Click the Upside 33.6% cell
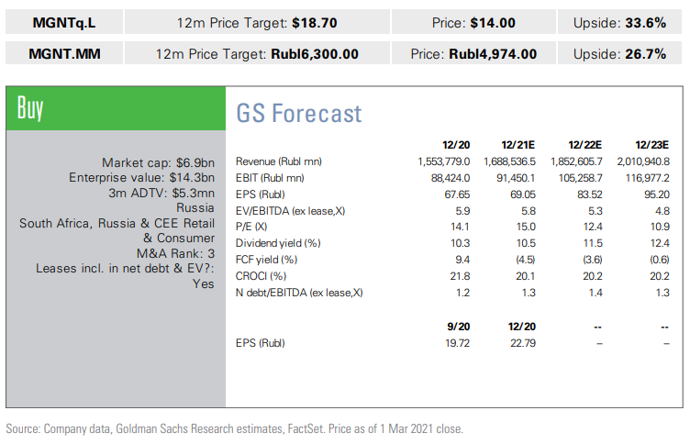Image resolution: width=690 pixels, height=444 pixels. coord(619,22)
